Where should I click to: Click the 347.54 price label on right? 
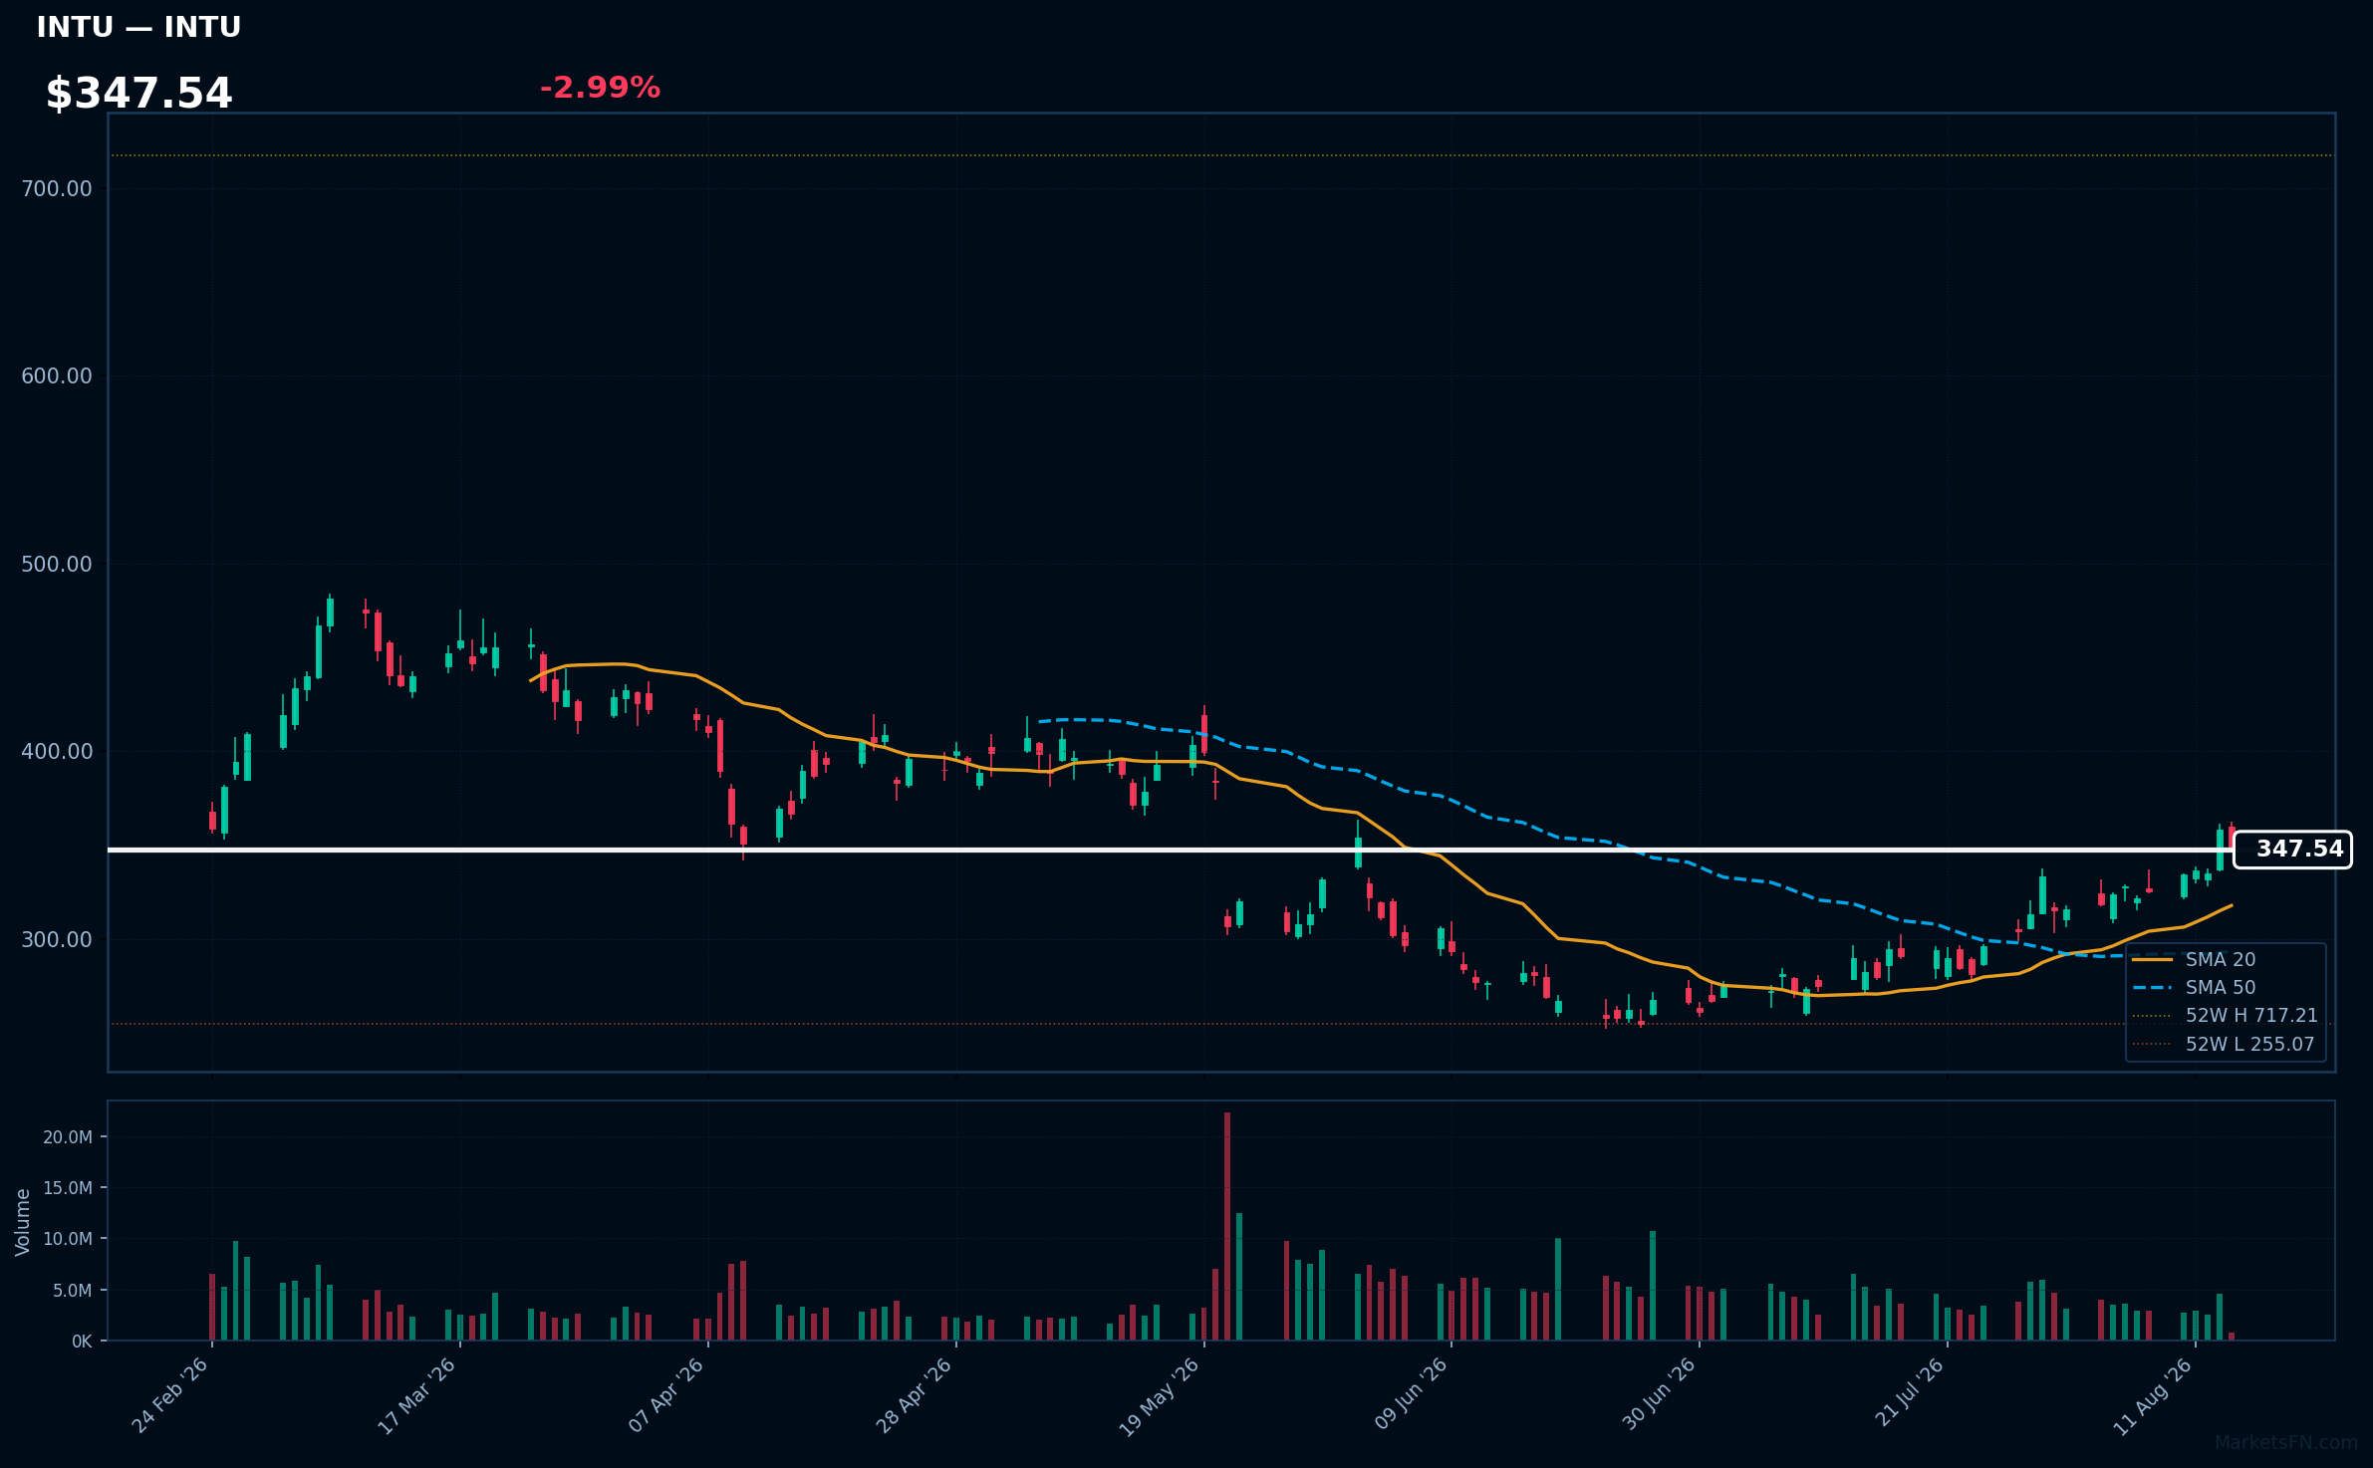[2292, 850]
